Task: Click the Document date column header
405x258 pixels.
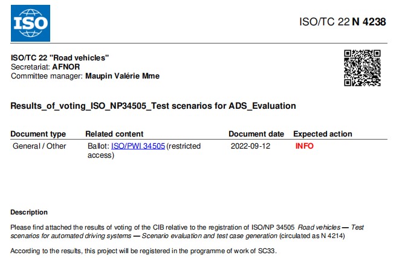Action: [x=256, y=134]
